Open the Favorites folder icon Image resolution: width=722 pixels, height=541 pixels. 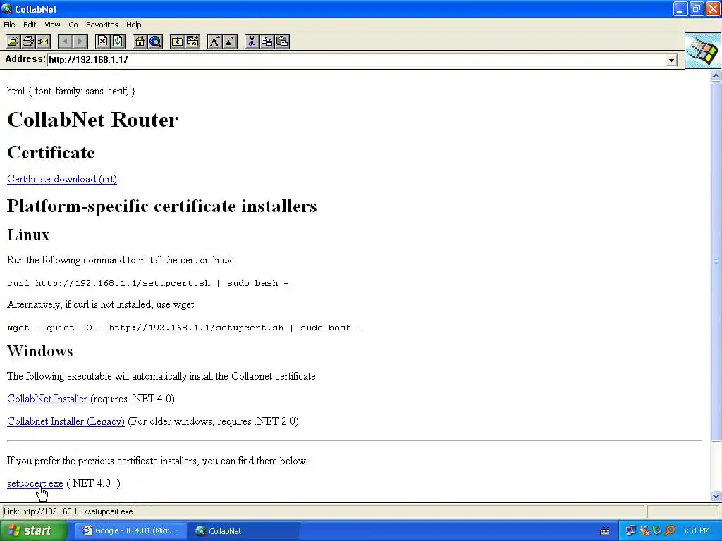point(177,42)
